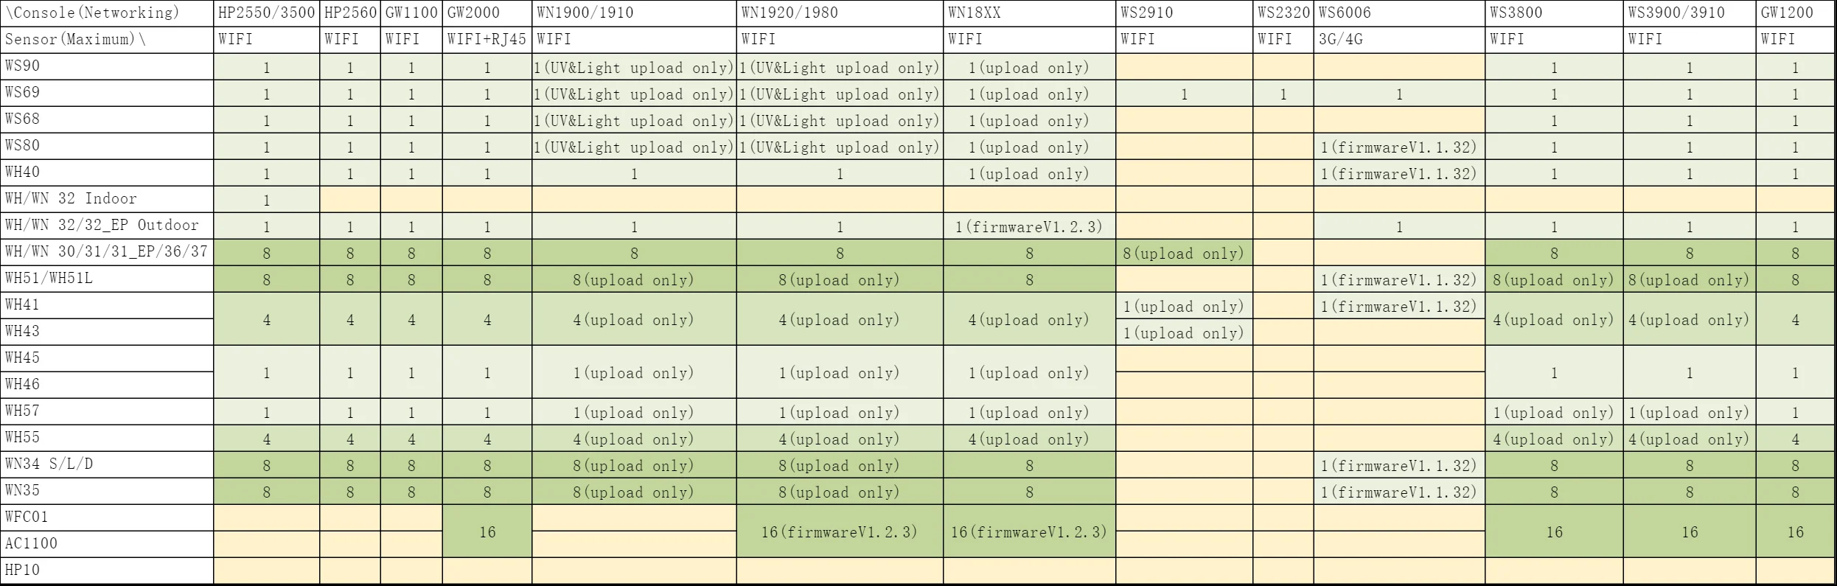Select the WH/WN 30/31/31_EP/36/37 row label
Screen dimensions: 1837x586
(107, 252)
